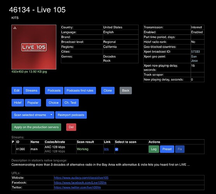The width and height of the screenshot is (216, 194).
Task: Click the Popular button
Action: pos(33,103)
